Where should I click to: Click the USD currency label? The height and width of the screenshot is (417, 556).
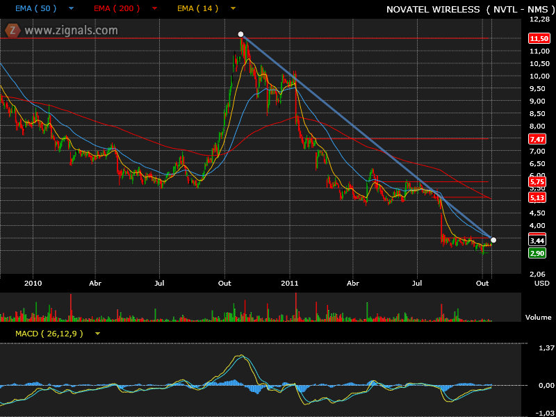tap(541, 283)
